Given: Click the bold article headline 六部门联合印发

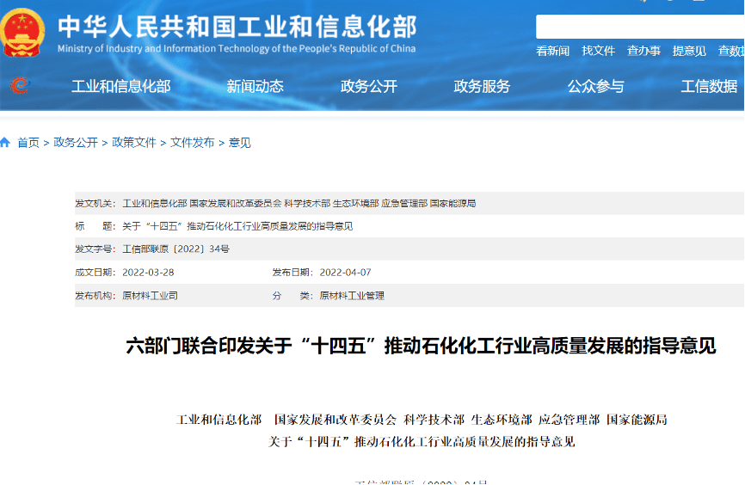Looking at the screenshot, I should point(421,346).
